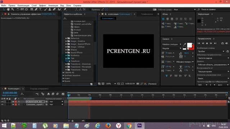The width and height of the screenshot is (230, 129).
Task: Select the Clone Stamp tool
Action: (50, 9)
